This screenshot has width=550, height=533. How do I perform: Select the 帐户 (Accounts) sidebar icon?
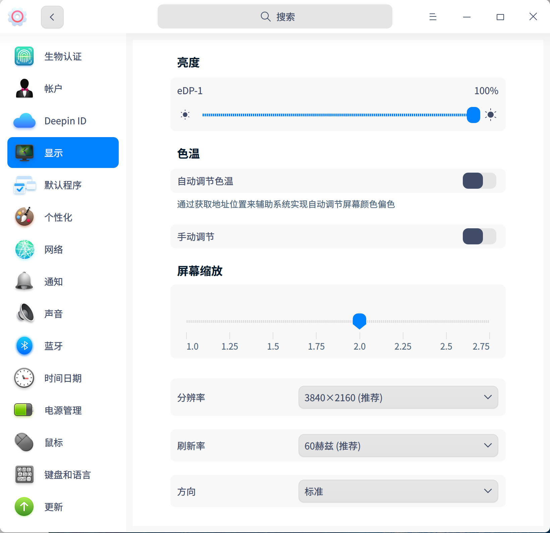click(x=24, y=88)
